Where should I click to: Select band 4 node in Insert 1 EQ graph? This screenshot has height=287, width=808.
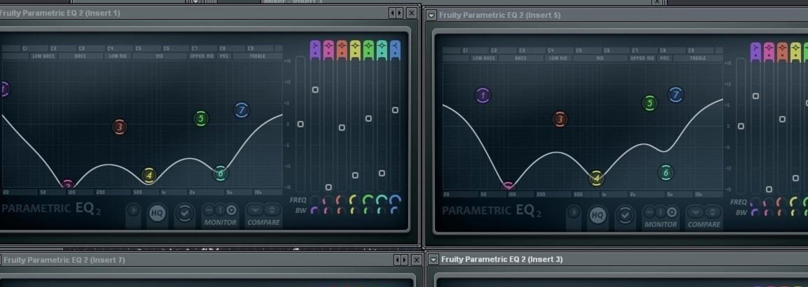(x=148, y=175)
